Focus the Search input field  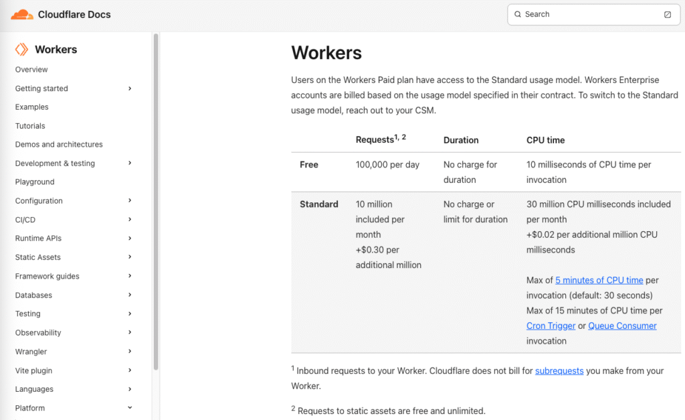coord(594,15)
